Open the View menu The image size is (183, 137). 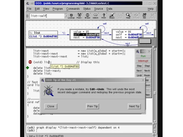(46, 9)
